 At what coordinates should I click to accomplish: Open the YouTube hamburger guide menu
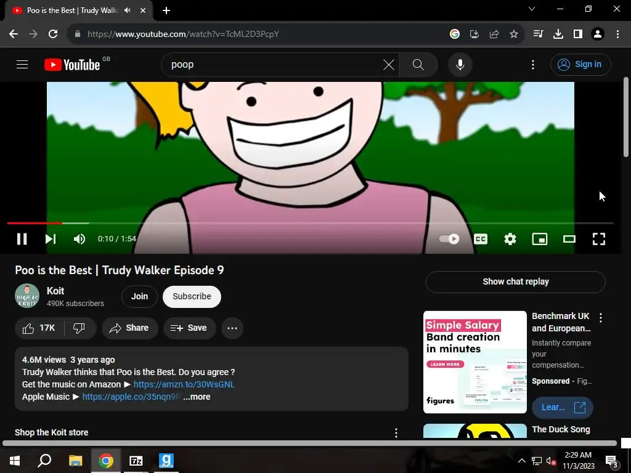tap(22, 64)
